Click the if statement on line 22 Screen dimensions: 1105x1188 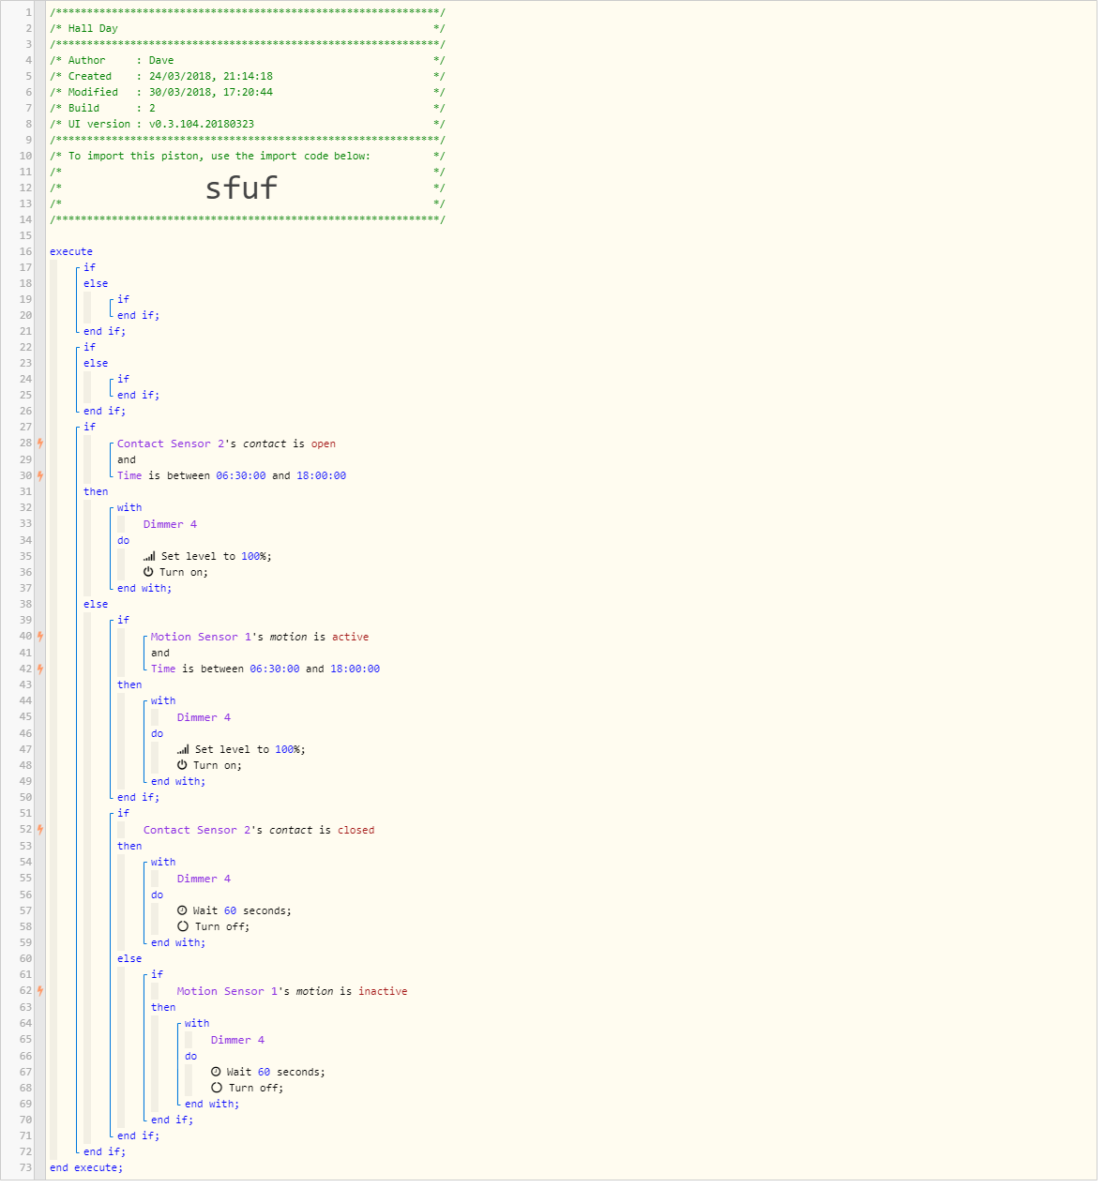coord(89,347)
